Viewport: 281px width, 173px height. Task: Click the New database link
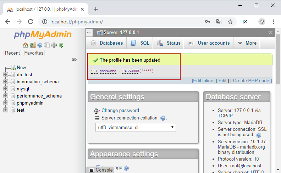tap(21, 67)
